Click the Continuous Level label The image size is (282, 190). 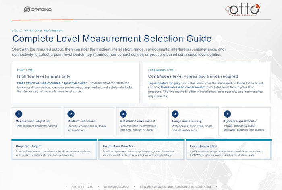[162, 70]
